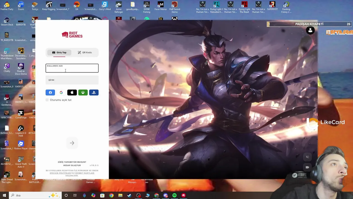Screen dimensions: 353x199
Task: Open the 'Hizmet Şartları' terms link
Action: tap(85, 173)
